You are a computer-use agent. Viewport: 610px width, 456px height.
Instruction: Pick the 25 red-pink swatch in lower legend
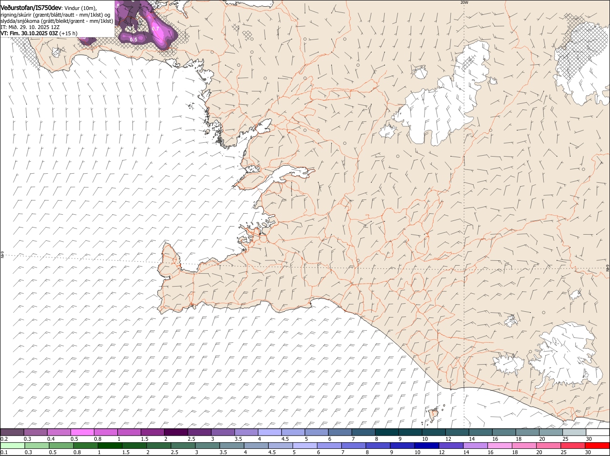tap(573, 446)
